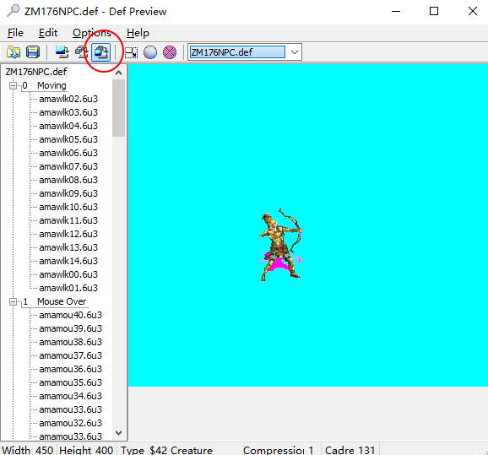488x455 pixels.
Task: Select frame amawlk14.6u3
Action: click(68, 261)
